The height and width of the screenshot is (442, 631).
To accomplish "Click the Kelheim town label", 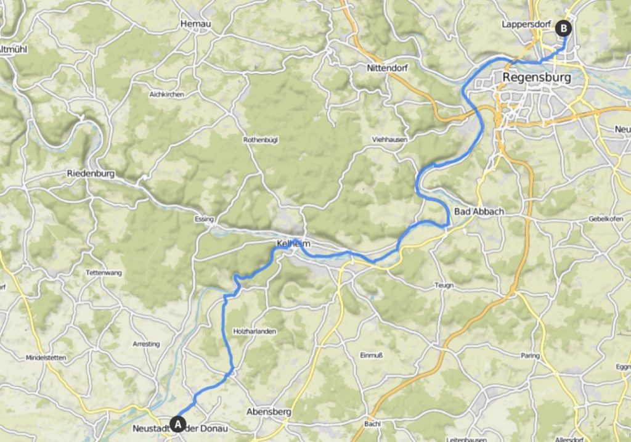I will tap(293, 244).
